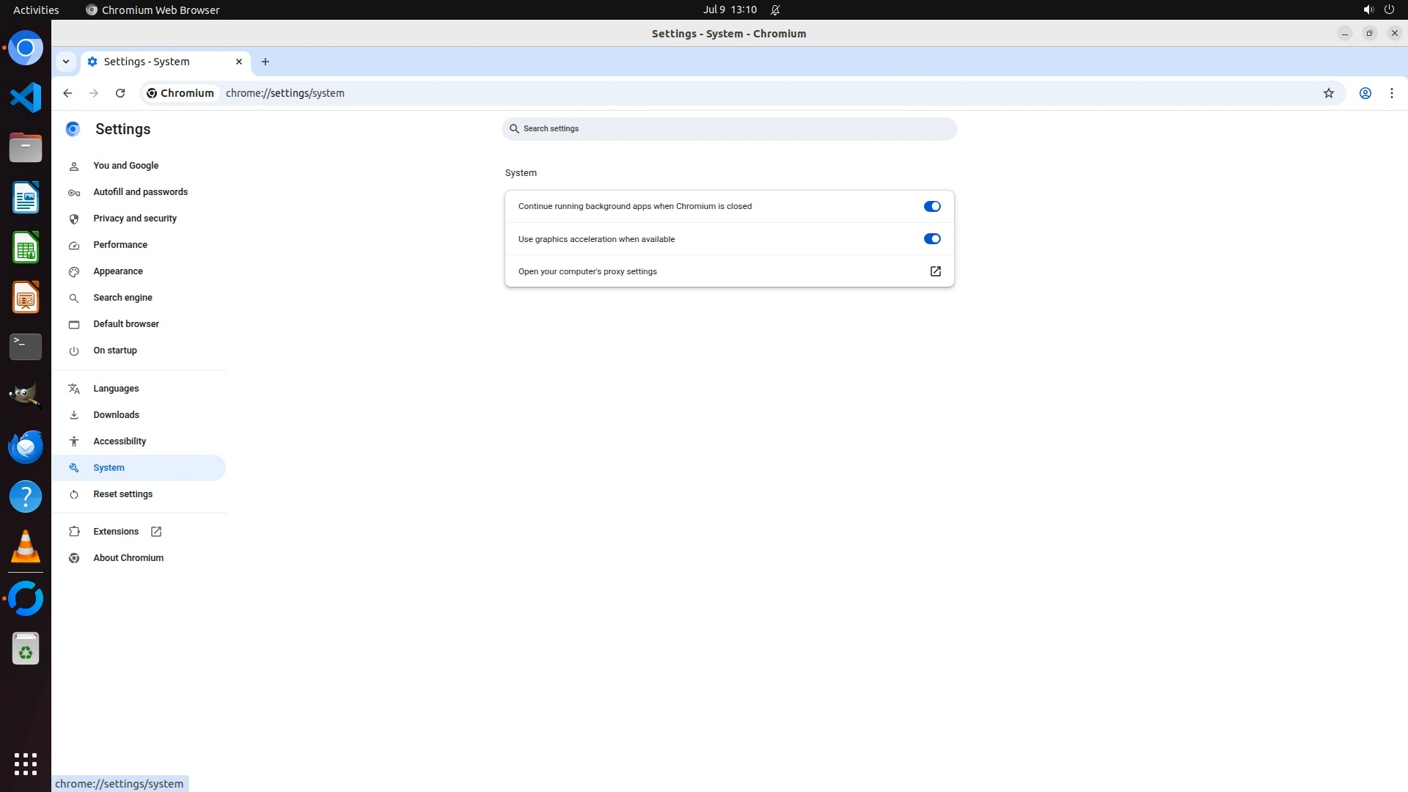Disable graphics acceleration toggle
This screenshot has width=1408, height=792.
pyautogui.click(x=931, y=239)
